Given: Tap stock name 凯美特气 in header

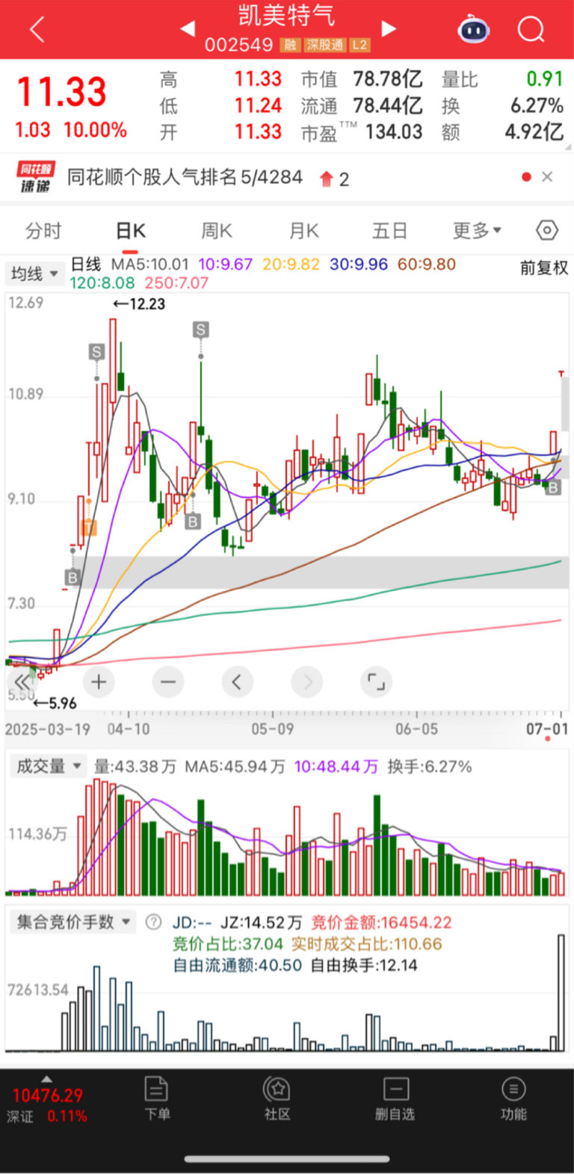Looking at the screenshot, I should coord(286,16).
